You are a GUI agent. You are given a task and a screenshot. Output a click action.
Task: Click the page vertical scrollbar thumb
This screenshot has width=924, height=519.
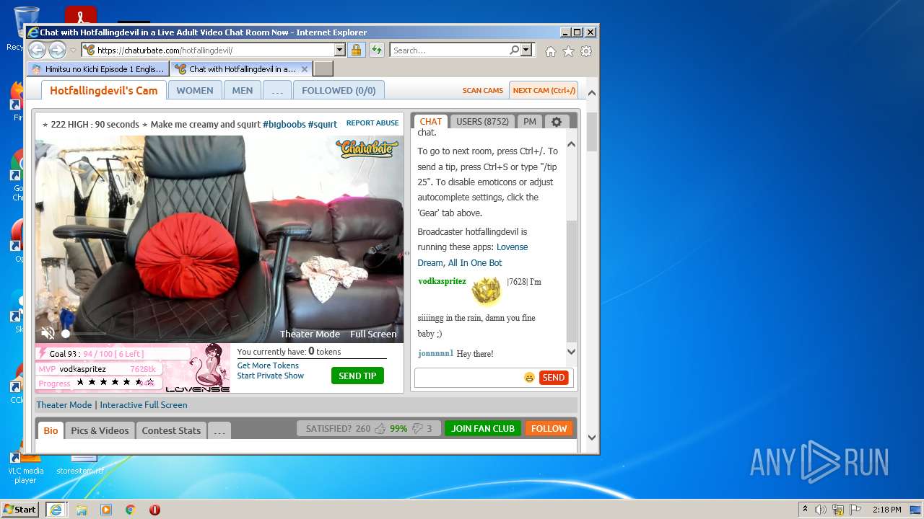tap(592, 131)
